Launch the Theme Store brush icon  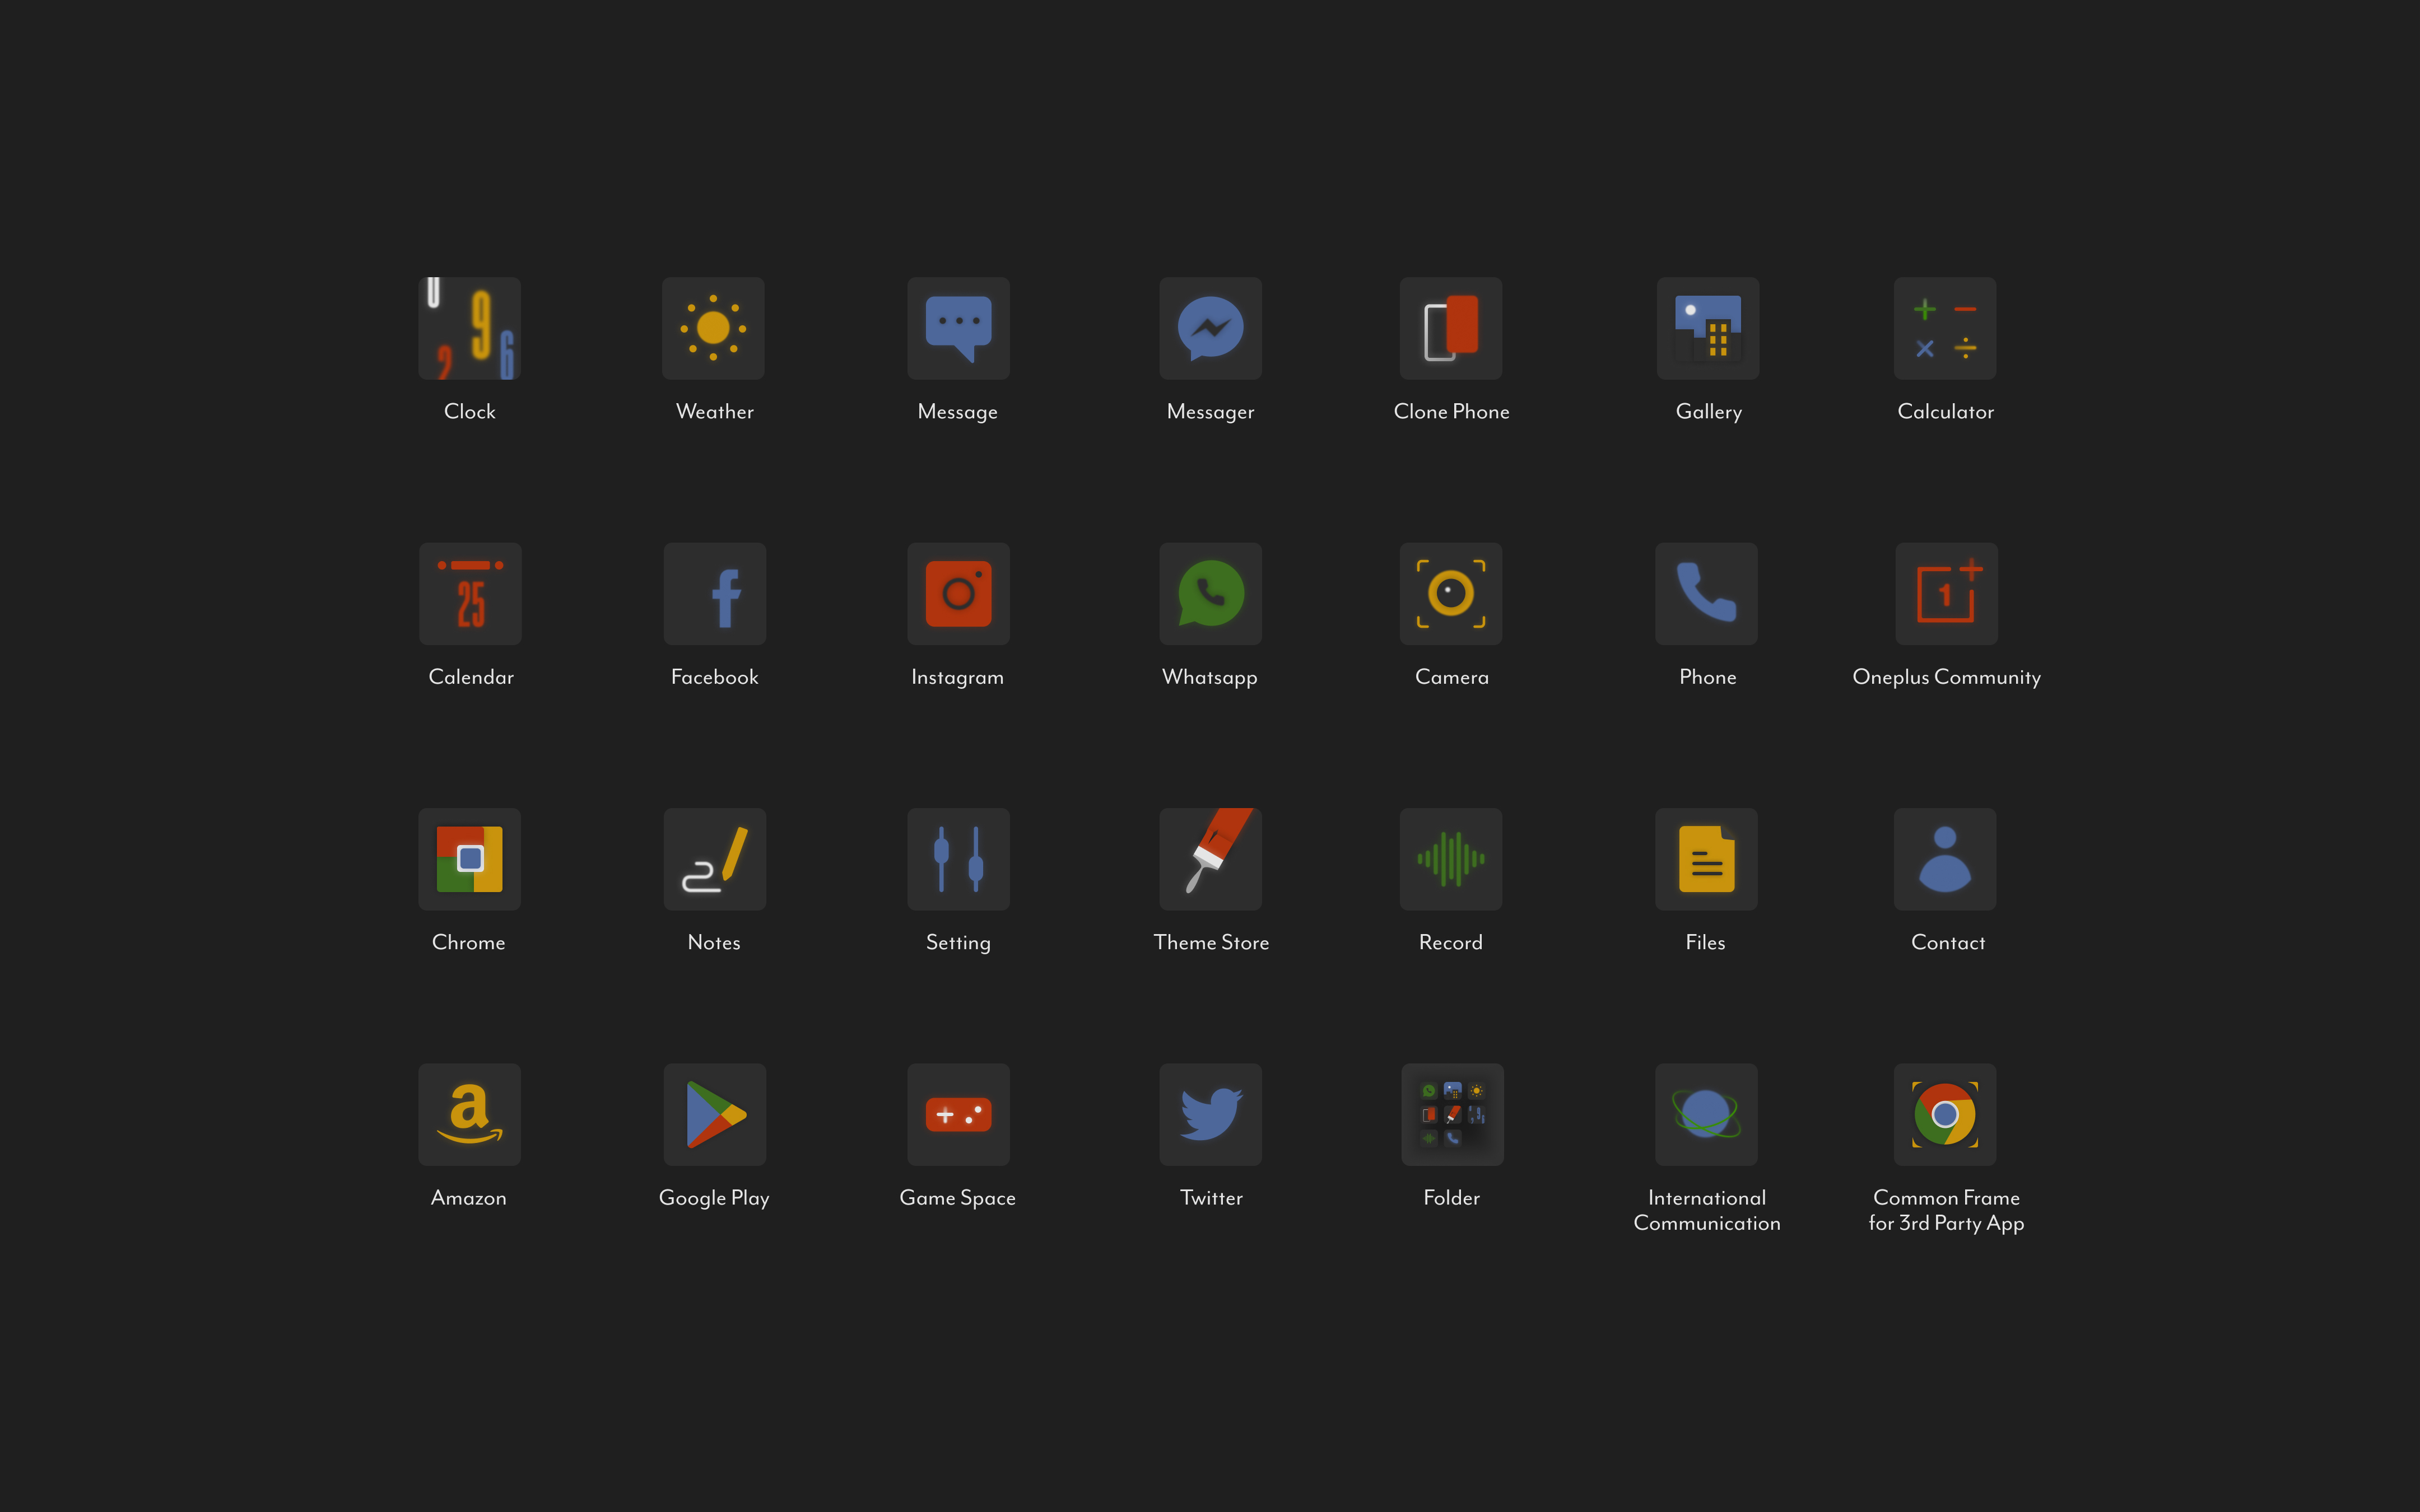pos(1210,859)
